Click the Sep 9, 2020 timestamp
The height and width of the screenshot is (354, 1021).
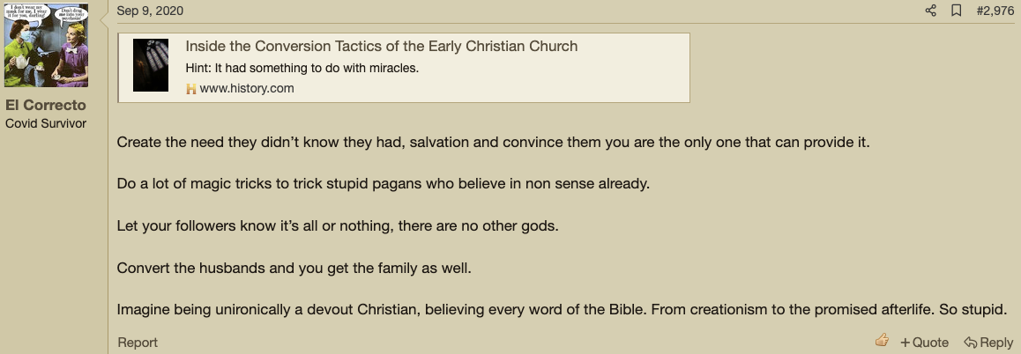click(150, 11)
